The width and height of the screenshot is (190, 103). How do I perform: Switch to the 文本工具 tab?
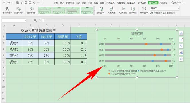[142, 3]
